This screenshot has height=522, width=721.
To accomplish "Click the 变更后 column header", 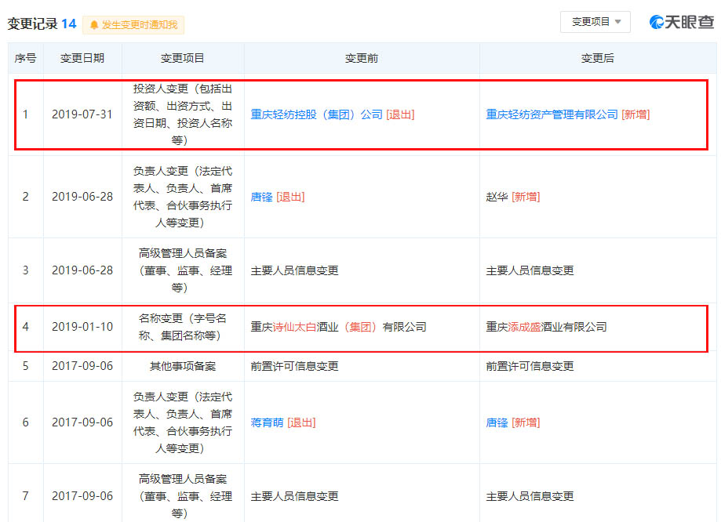I will pos(597,59).
